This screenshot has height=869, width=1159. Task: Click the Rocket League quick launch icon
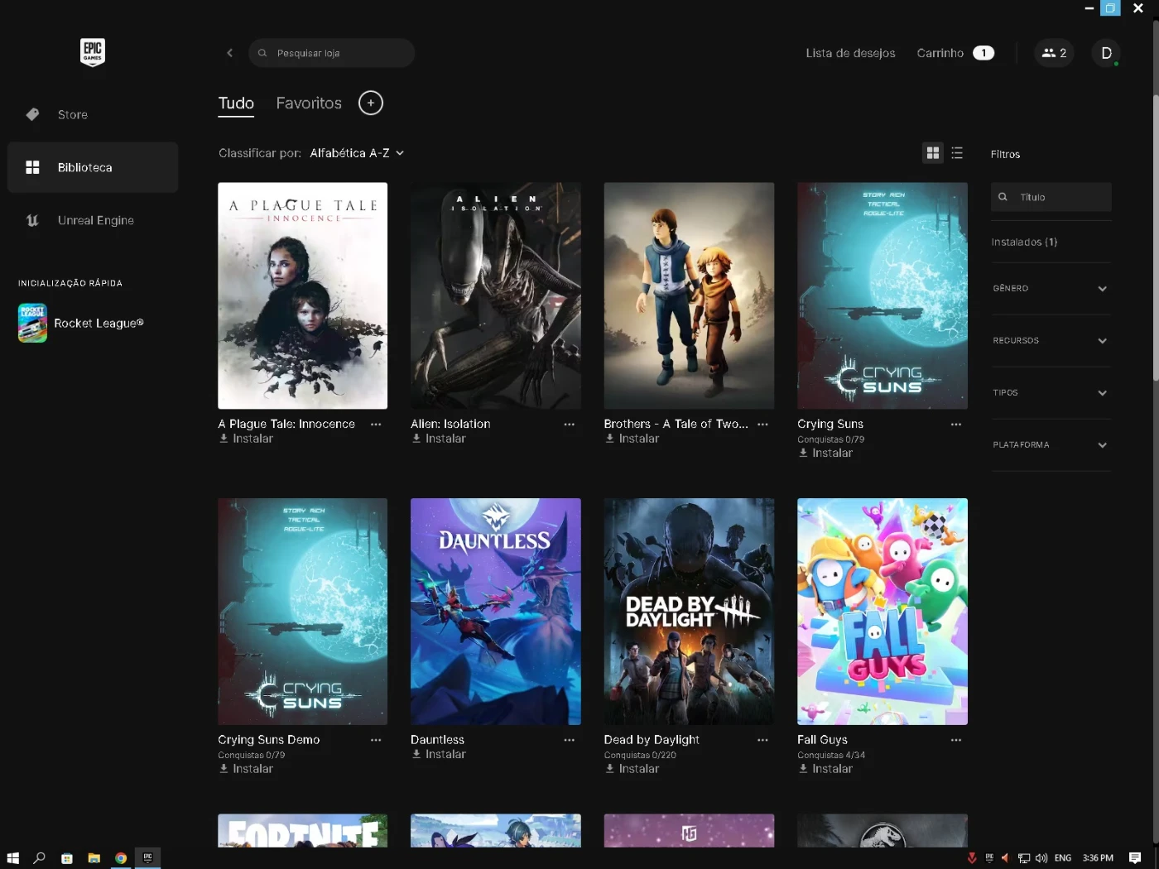[32, 323]
